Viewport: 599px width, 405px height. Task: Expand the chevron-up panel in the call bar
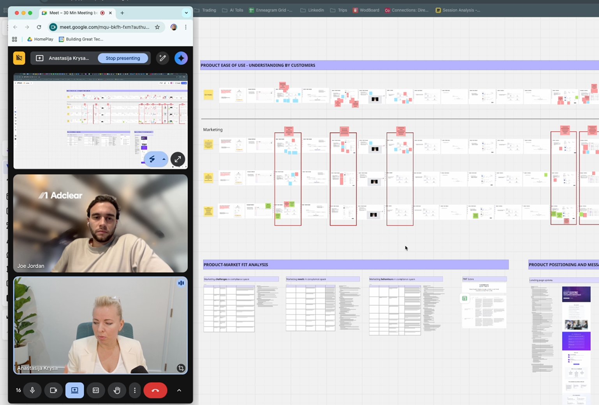[x=179, y=390]
